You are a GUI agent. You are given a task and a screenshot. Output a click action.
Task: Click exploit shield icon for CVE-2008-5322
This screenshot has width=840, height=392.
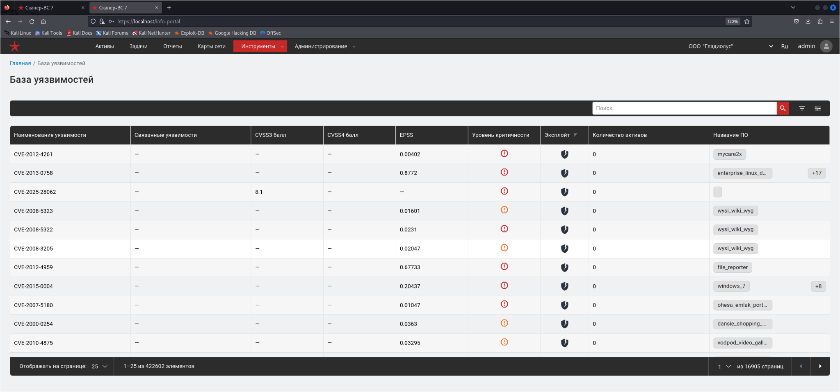[564, 229]
